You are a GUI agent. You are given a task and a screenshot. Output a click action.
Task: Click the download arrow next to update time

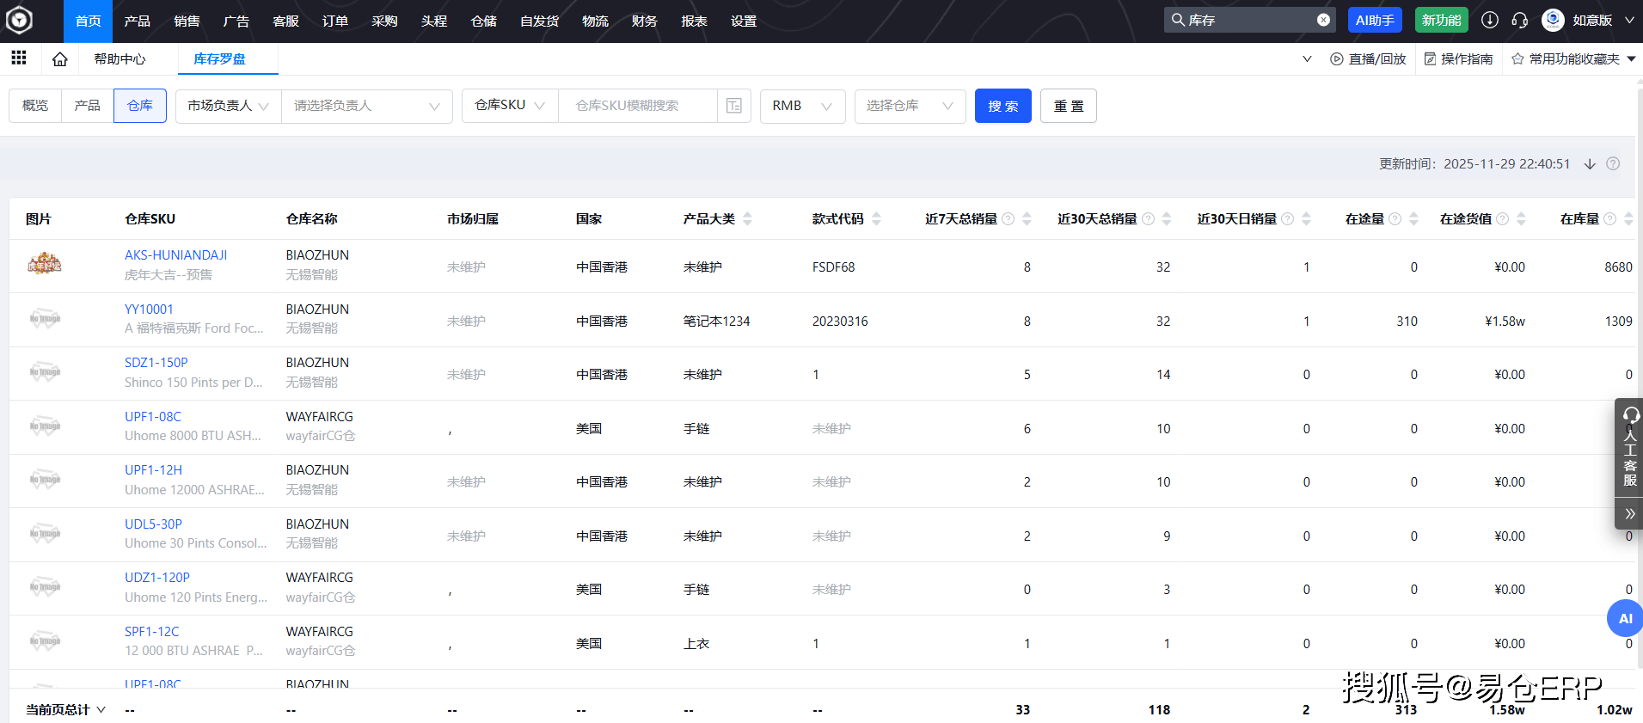pos(1590,164)
